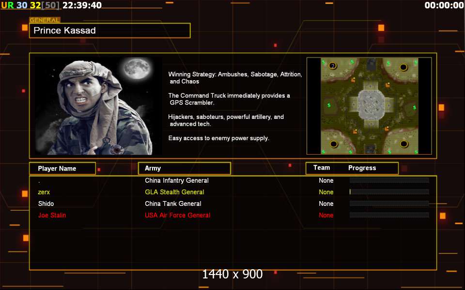Image resolution: width=465 pixels, height=290 pixels.
Task: Click the Prince Kassad portrait image
Action: pos(98,105)
